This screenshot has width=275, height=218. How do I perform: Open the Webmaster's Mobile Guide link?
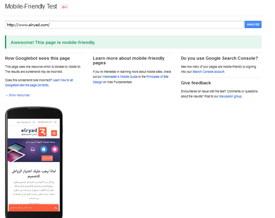pyautogui.click(x=120, y=77)
